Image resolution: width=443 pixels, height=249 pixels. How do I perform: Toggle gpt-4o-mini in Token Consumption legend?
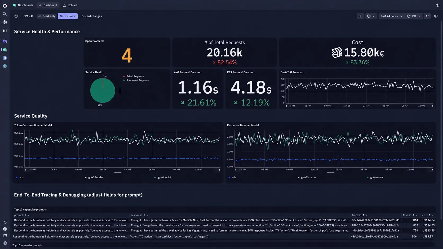(x=162, y=177)
